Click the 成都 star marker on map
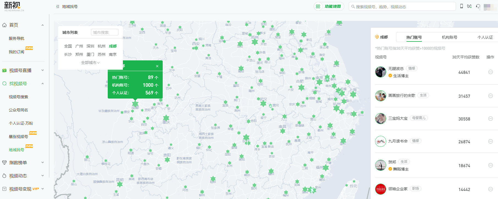The height and width of the screenshot is (199, 498). tap(135, 104)
